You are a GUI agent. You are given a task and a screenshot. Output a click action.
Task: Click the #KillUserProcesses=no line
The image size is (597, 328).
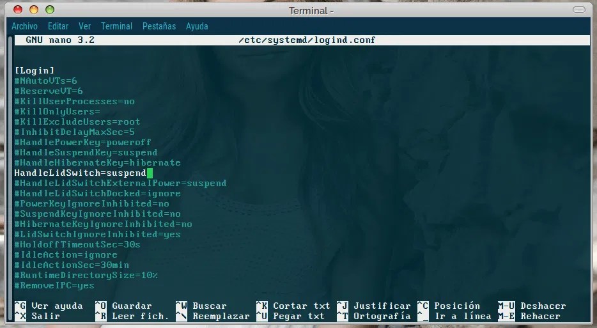click(x=75, y=101)
